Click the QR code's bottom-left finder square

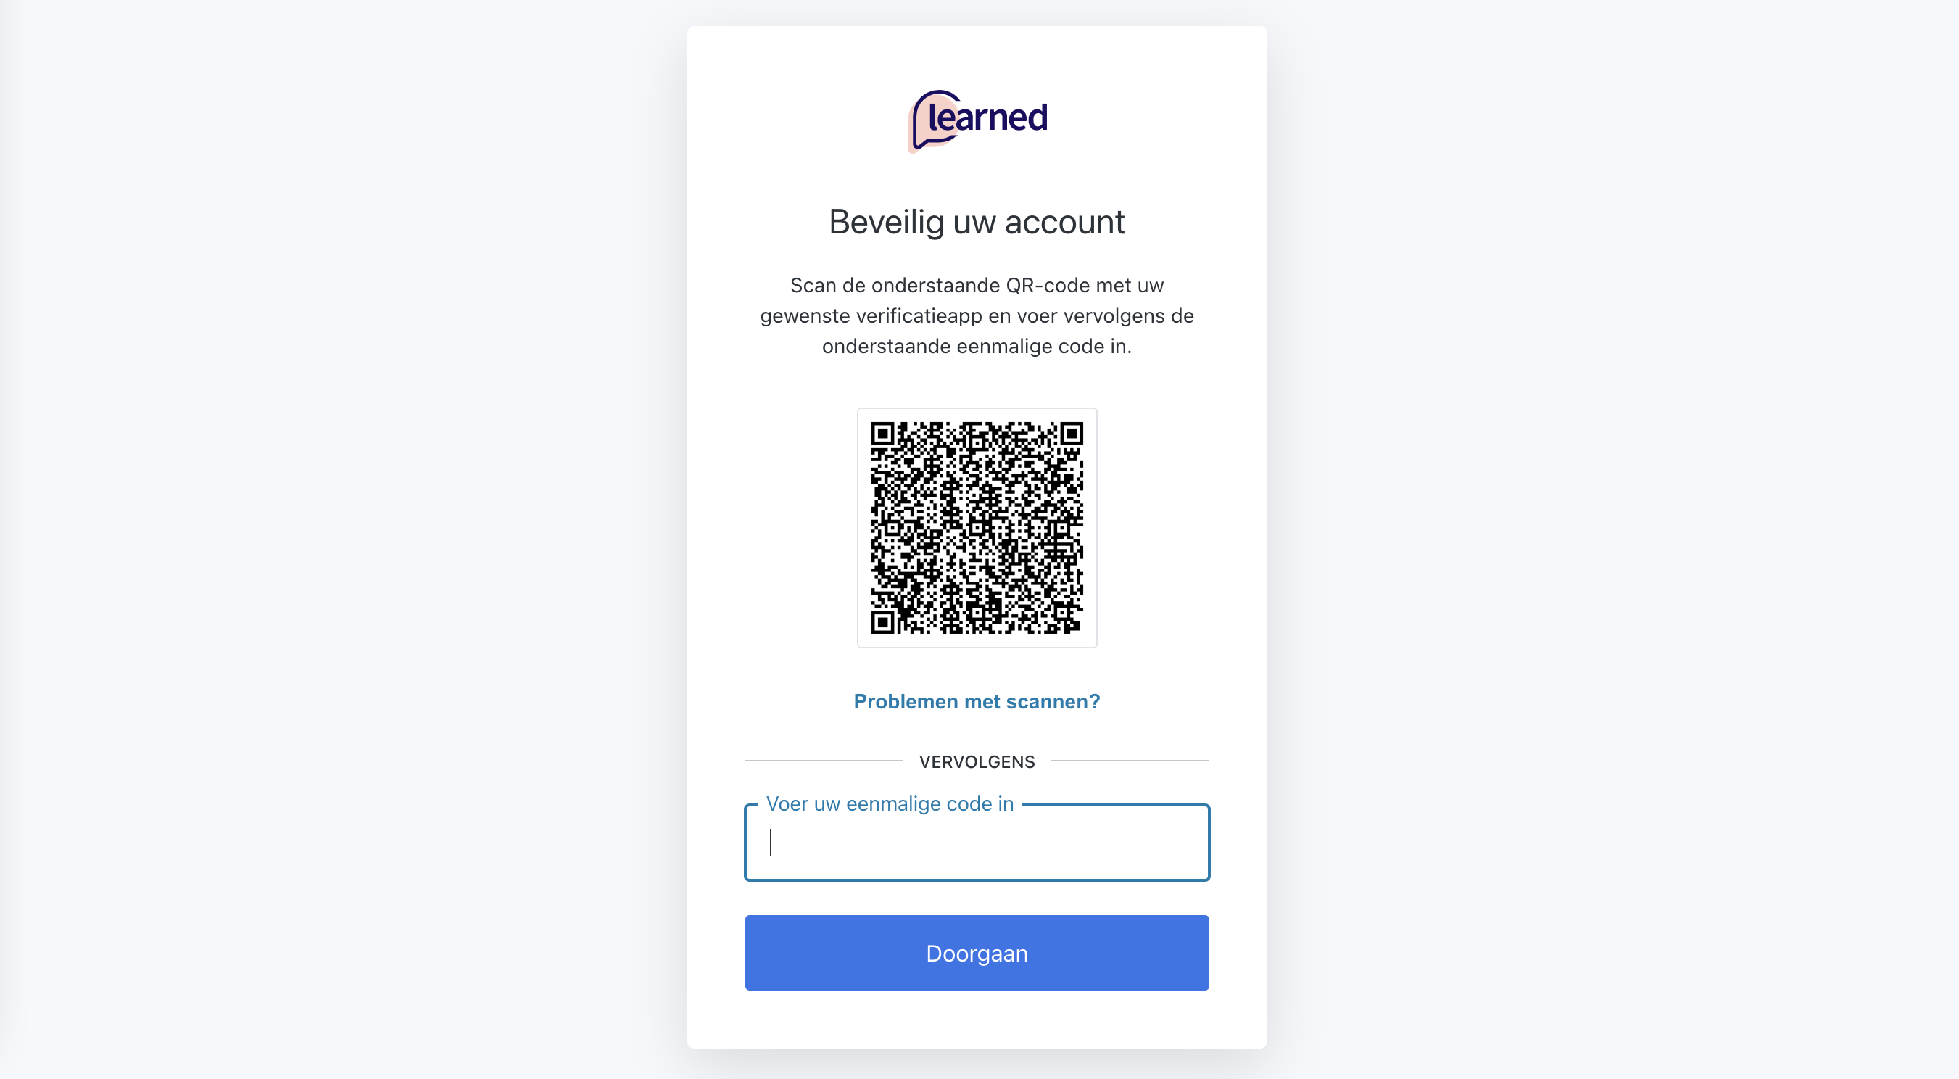click(882, 622)
